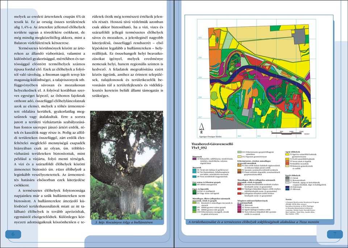The height and width of the screenshot is (248, 348).
Task: Click the pale yellow O12 legend swatch
Action: (239, 157)
